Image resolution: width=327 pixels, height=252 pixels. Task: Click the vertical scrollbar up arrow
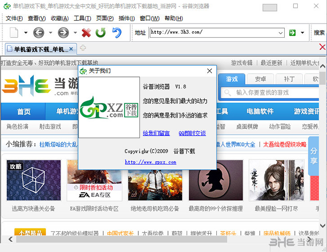(x=322, y=66)
